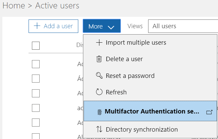Collapse the More dropdown button
This screenshot has width=218, height=139.
pos(101,26)
